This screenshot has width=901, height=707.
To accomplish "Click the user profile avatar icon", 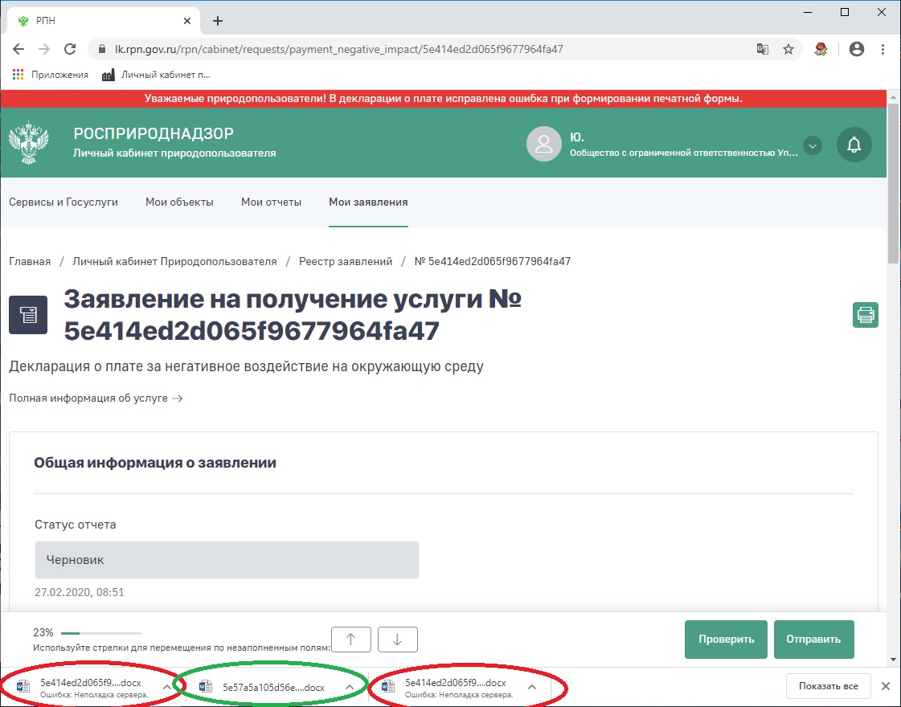I will (543, 145).
